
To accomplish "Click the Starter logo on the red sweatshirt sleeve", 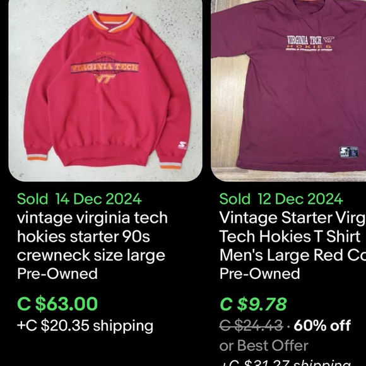I will coord(182,146).
